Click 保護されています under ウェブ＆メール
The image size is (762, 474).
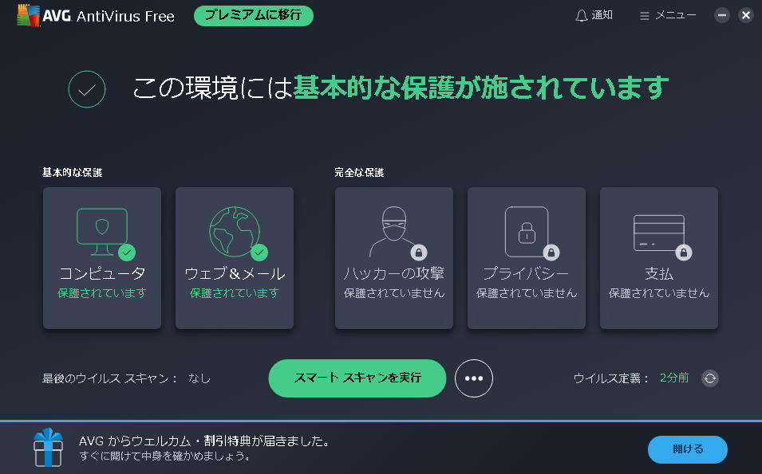tap(234, 292)
